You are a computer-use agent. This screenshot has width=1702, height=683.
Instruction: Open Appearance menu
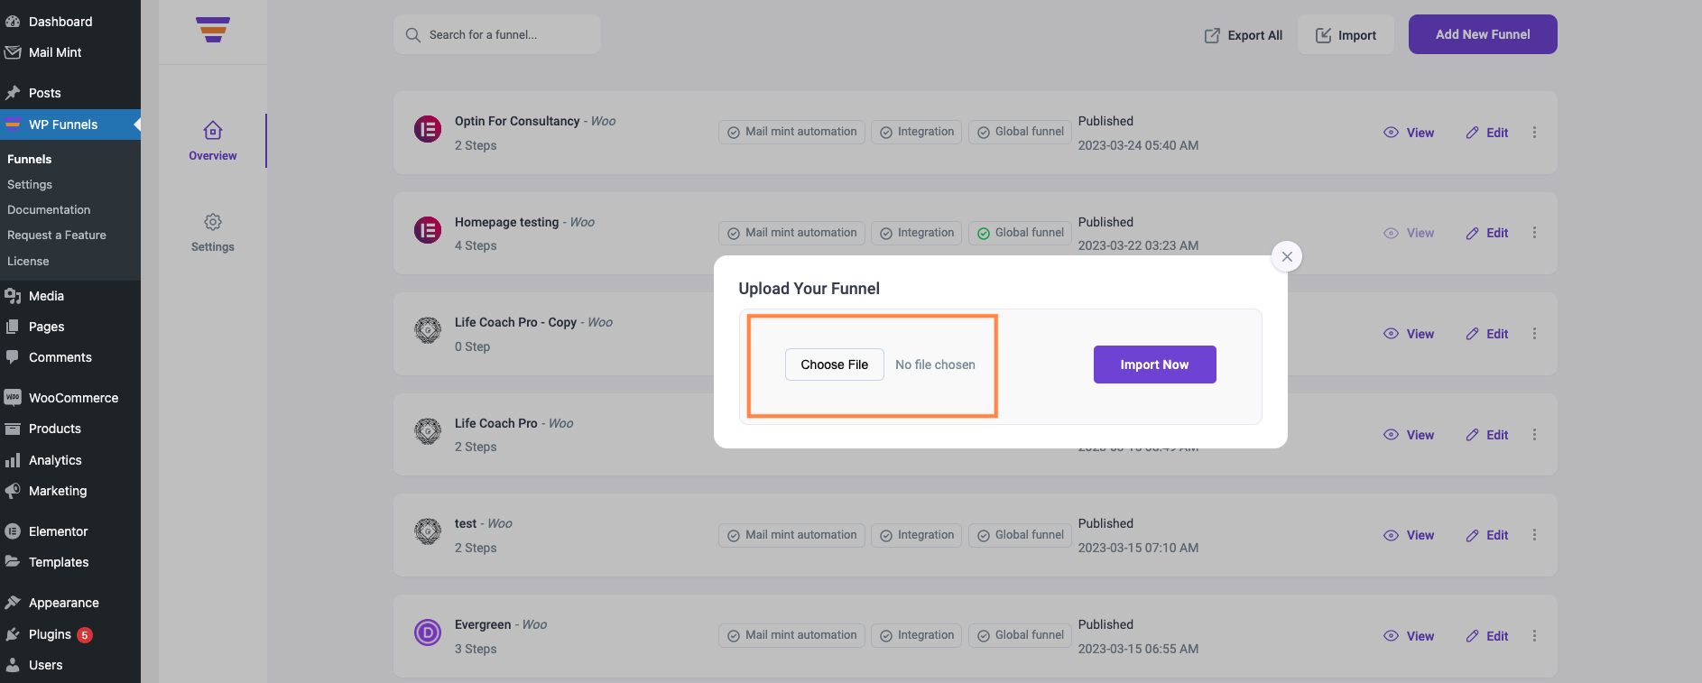pos(69,603)
